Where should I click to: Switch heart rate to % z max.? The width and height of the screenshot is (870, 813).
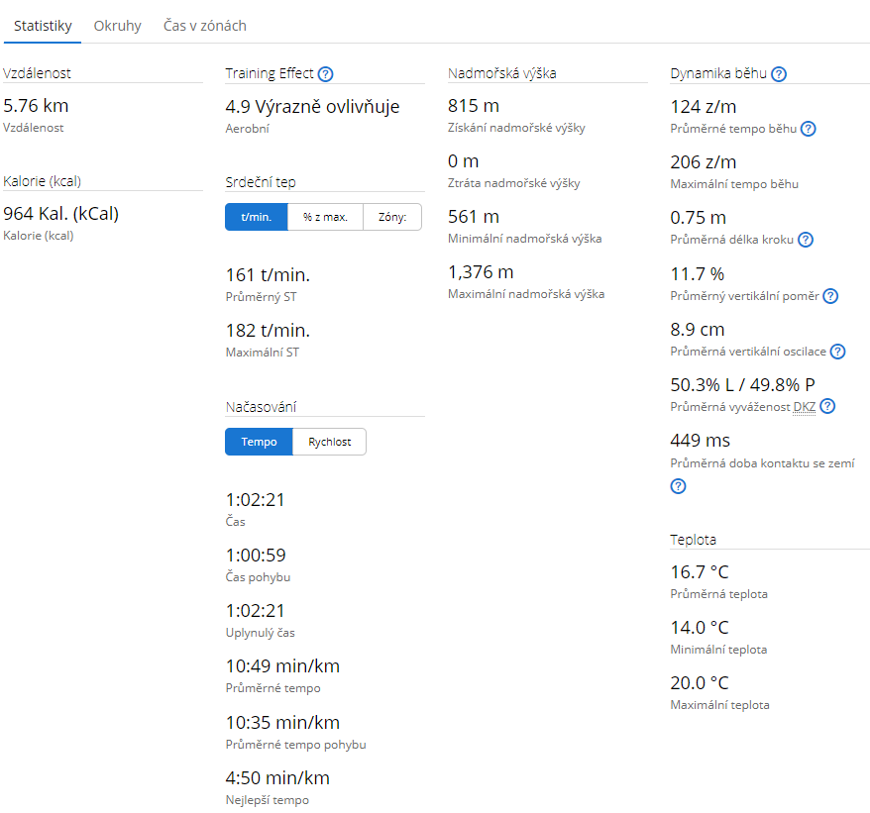(325, 217)
